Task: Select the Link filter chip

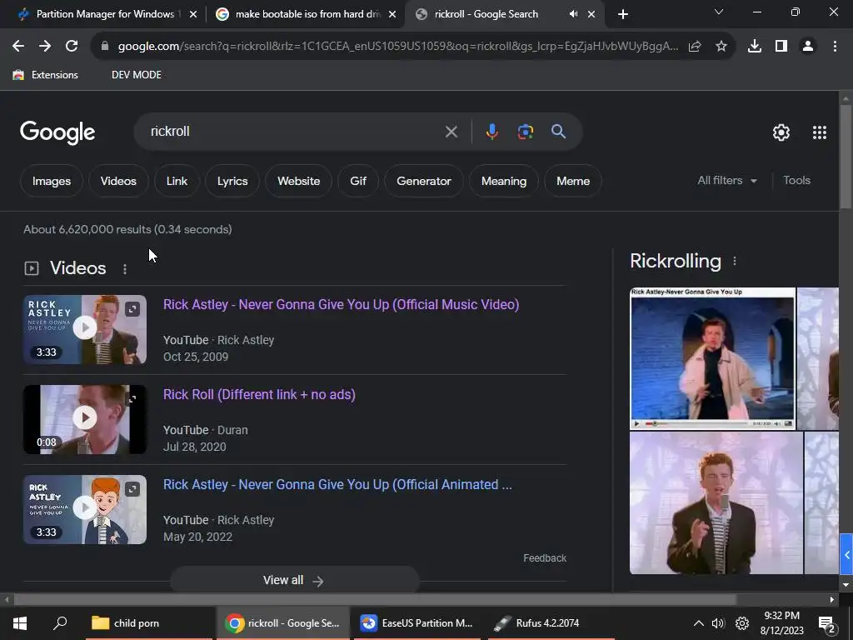Action: [x=177, y=181]
